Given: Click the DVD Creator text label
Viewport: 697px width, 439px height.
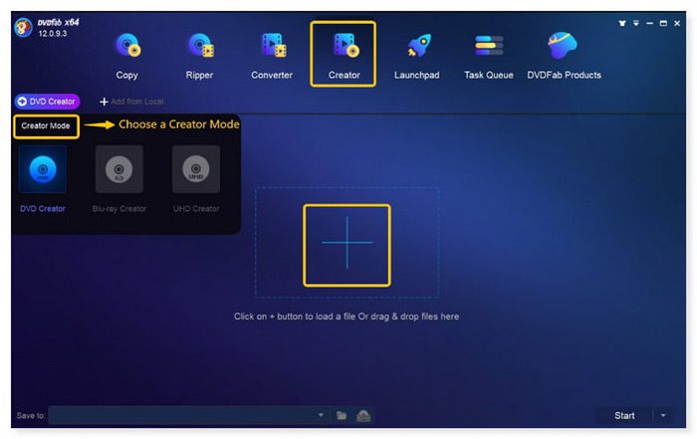Looking at the screenshot, I should pos(43,208).
